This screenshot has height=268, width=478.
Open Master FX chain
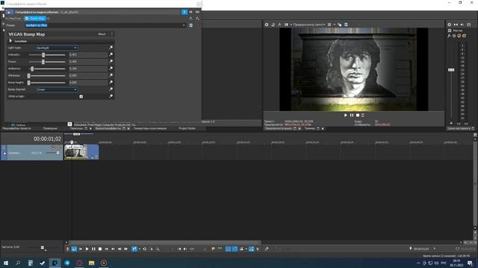(449, 36)
